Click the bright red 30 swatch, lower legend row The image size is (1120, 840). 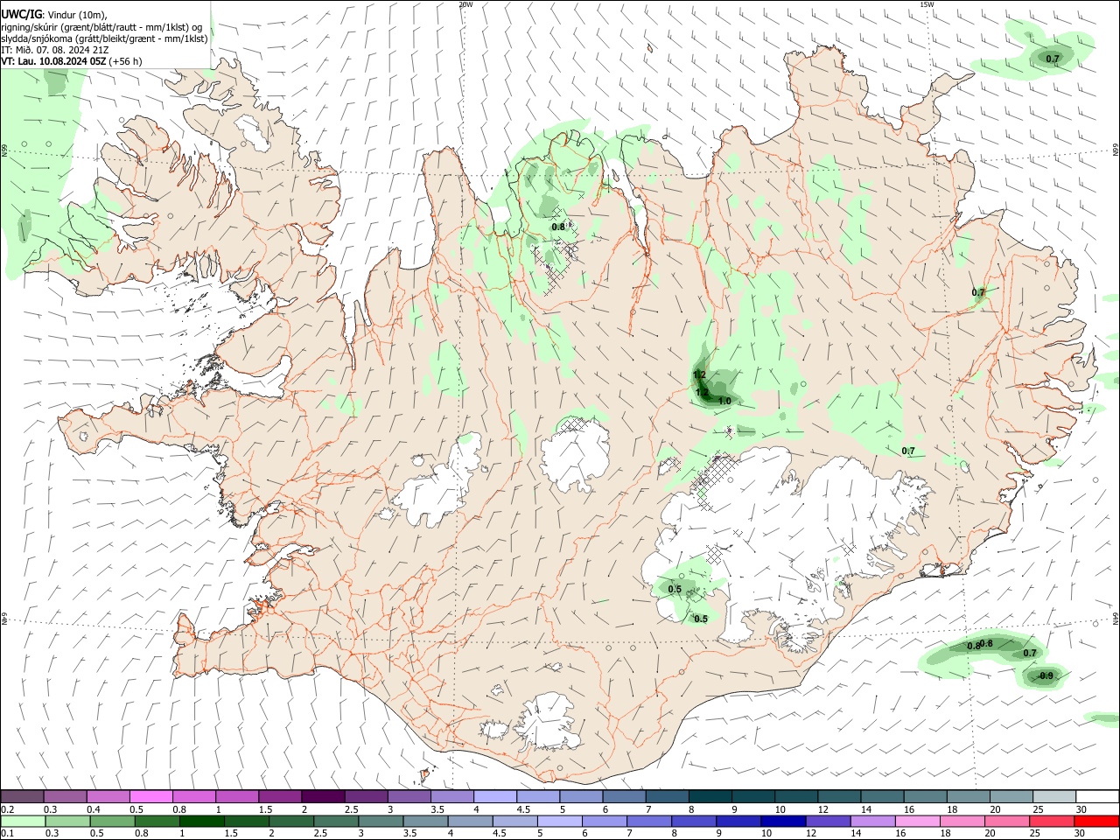tap(1095, 822)
